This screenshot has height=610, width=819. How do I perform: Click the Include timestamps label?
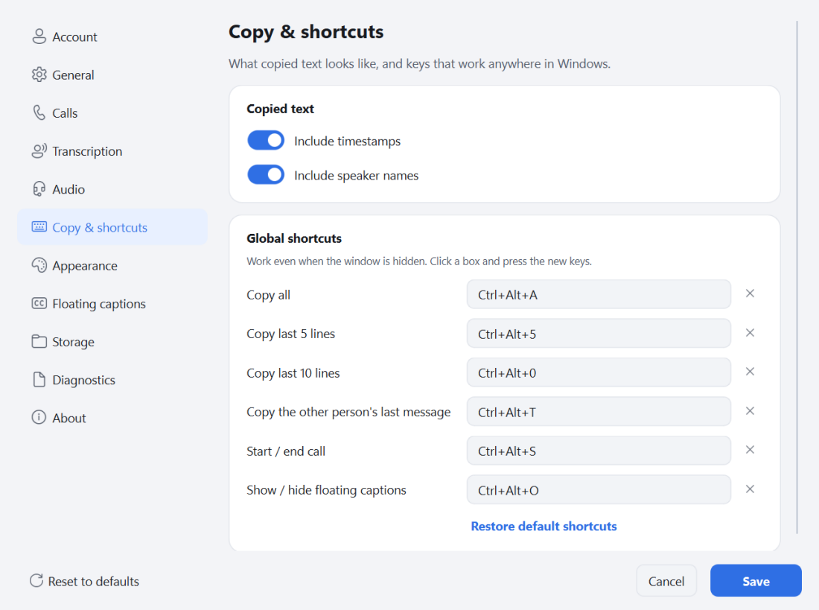click(348, 141)
